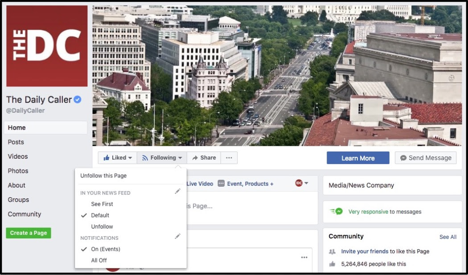Click the Share button
Image resolution: width=468 pixels, height=275 pixels.
click(x=204, y=158)
